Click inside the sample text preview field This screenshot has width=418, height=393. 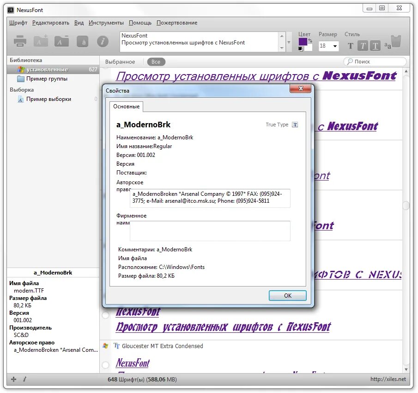200,42
